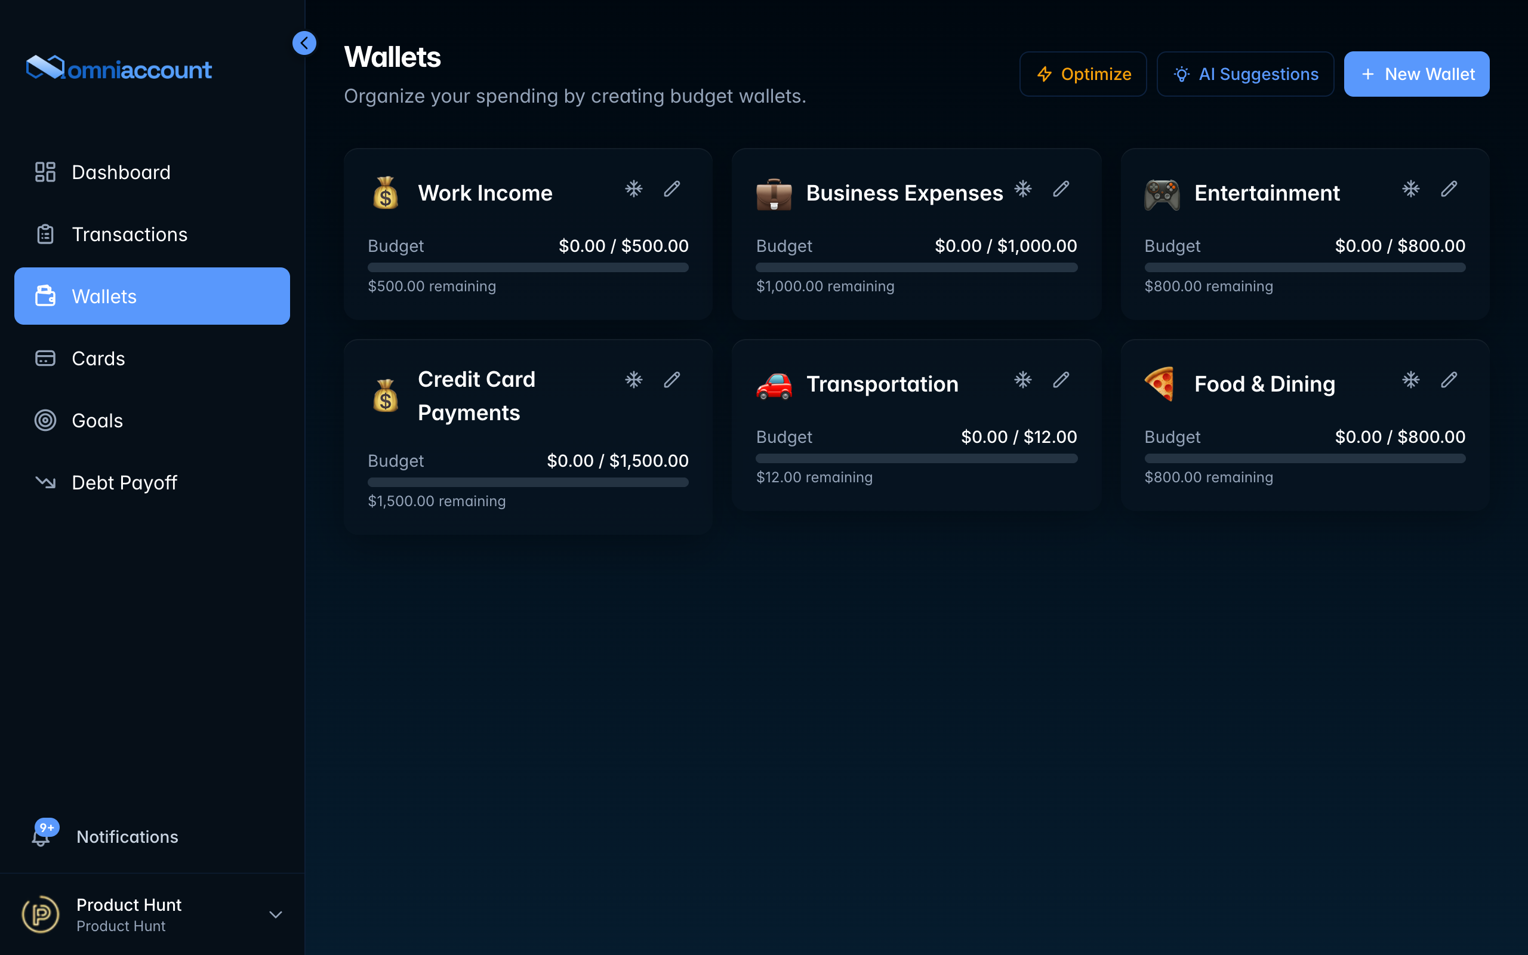Freeze the Work Income wallet
Viewport: 1528px width, 955px height.
[634, 188]
